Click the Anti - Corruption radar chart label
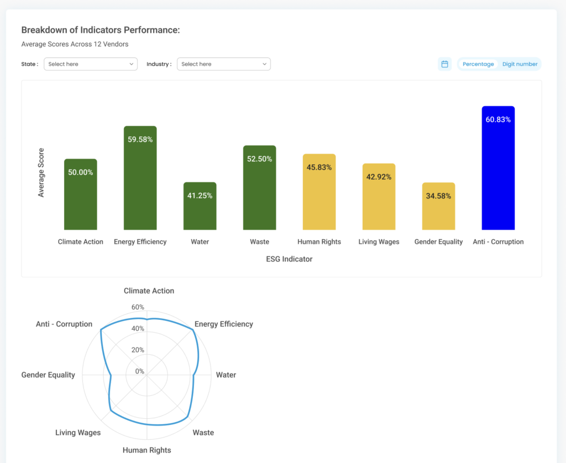This screenshot has width=566, height=463. 64,324
